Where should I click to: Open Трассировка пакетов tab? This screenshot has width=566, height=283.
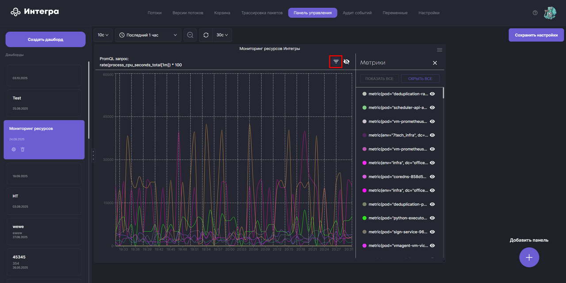coord(262,13)
